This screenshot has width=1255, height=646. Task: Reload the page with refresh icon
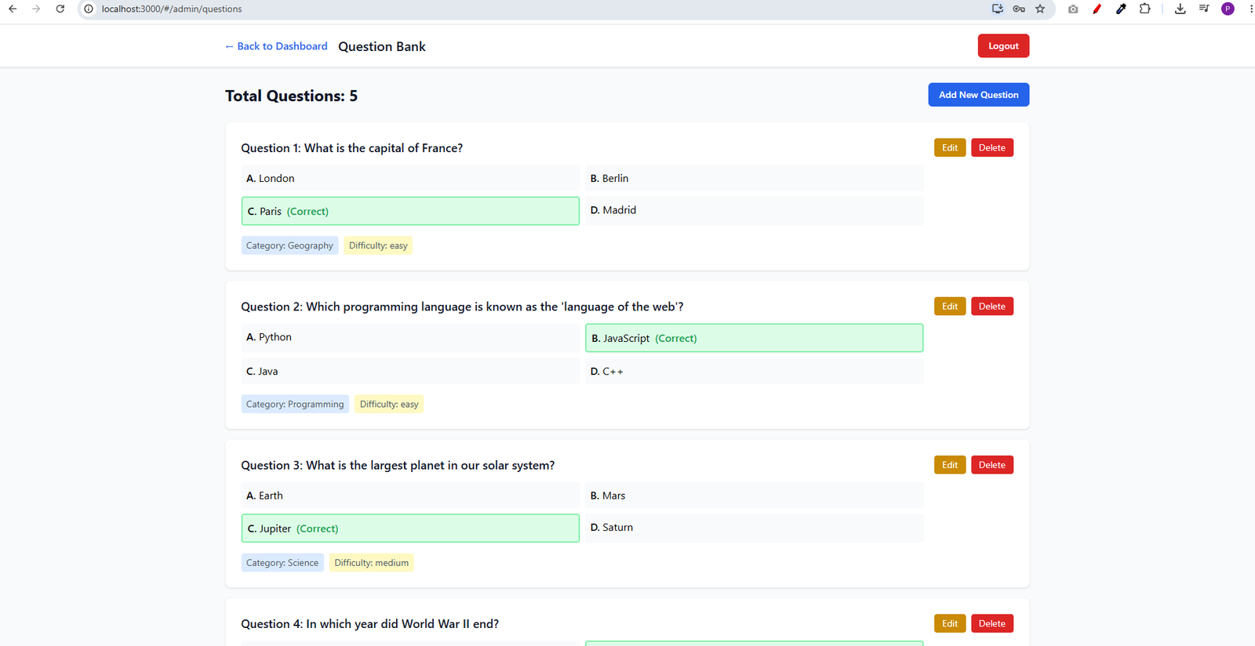click(60, 9)
